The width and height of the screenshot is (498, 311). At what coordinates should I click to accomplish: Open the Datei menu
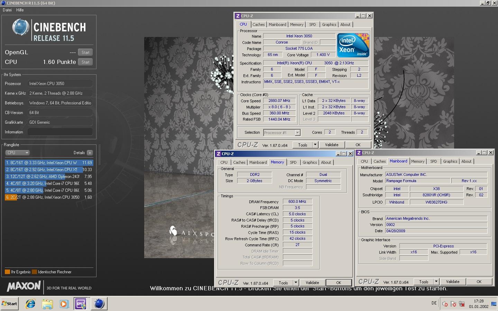point(7,10)
